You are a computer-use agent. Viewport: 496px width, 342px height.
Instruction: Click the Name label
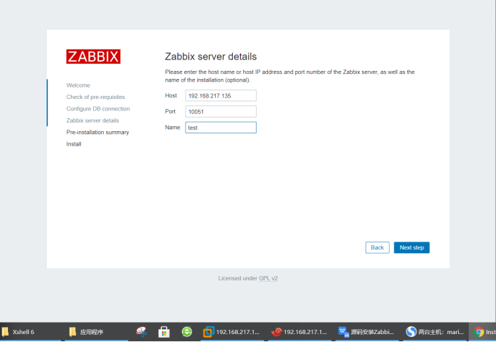coord(173,127)
